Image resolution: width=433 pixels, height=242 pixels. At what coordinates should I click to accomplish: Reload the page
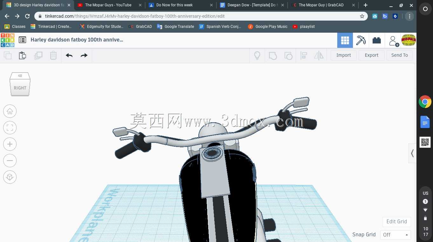[27, 16]
